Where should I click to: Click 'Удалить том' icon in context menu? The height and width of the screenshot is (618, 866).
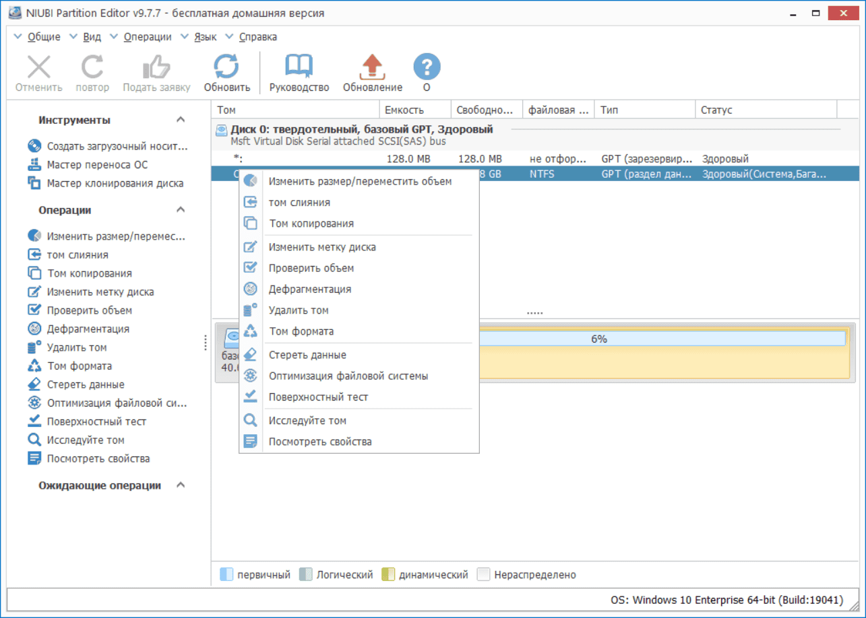point(250,310)
